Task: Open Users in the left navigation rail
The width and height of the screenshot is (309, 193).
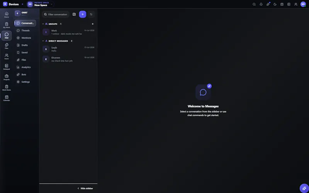Action: (7, 56)
